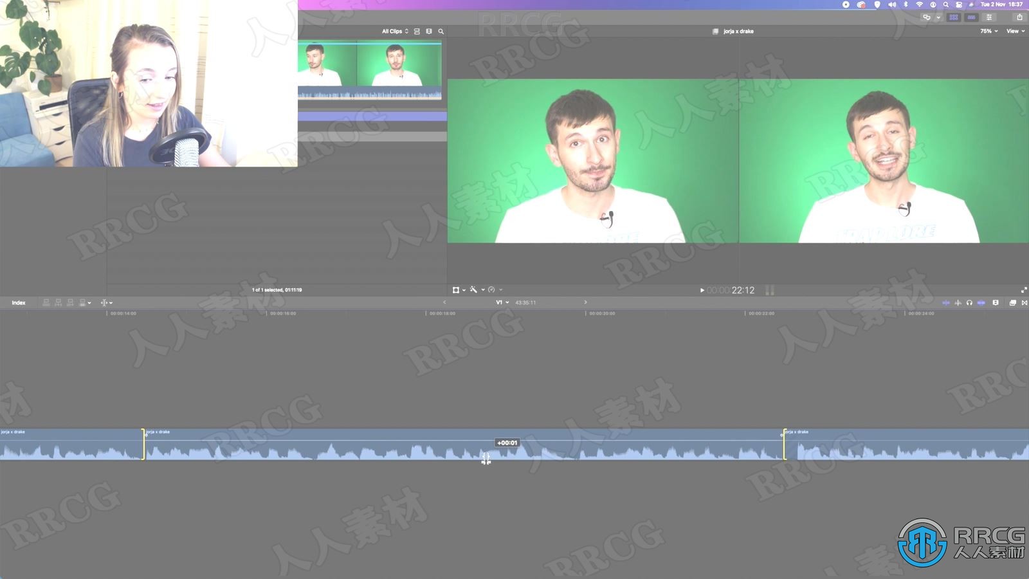This screenshot has width=1029, height=579.
Task: Search clips with browser magnifier icon
Action: click(x=441, y=31)
